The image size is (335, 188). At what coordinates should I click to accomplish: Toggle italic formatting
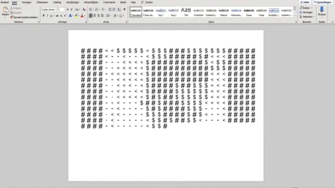coord(47,16)
